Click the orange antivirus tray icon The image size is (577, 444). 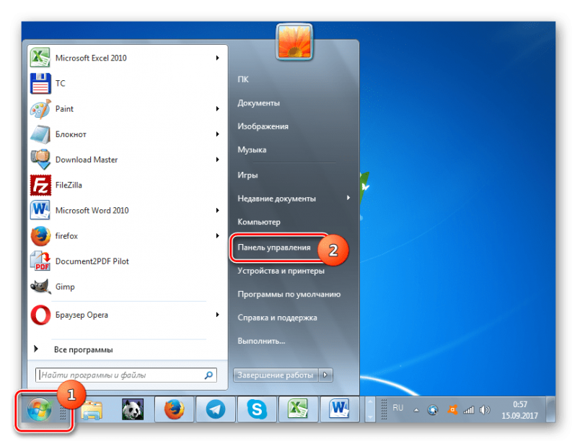[x=452, y=410]
